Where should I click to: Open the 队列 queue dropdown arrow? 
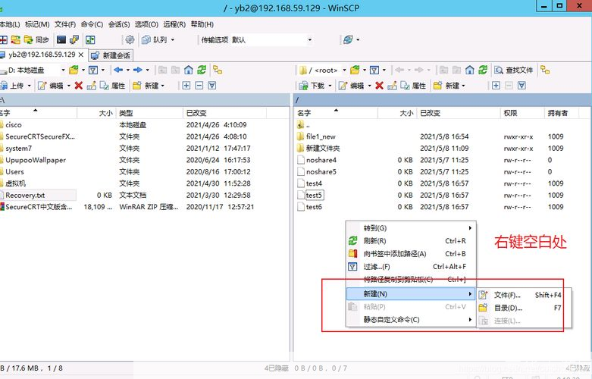(173, 39)
